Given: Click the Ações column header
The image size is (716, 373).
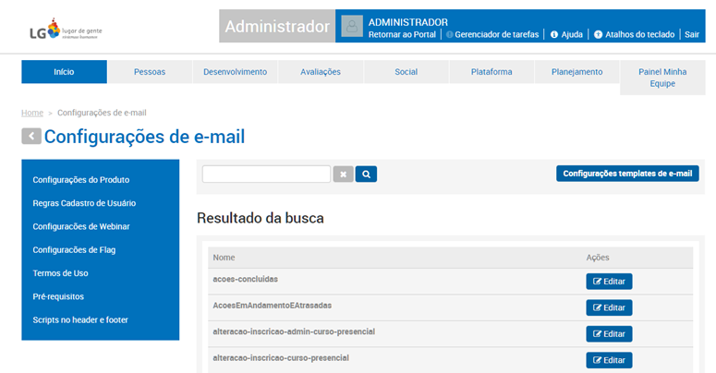Looking at the screenshot, I should [x=597, y=258].
